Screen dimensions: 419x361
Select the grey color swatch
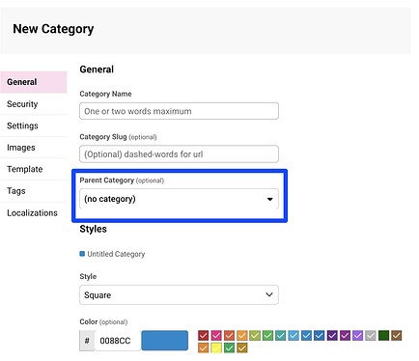(x=371, y=336)
